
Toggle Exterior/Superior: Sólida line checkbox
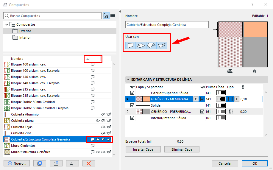132,93
